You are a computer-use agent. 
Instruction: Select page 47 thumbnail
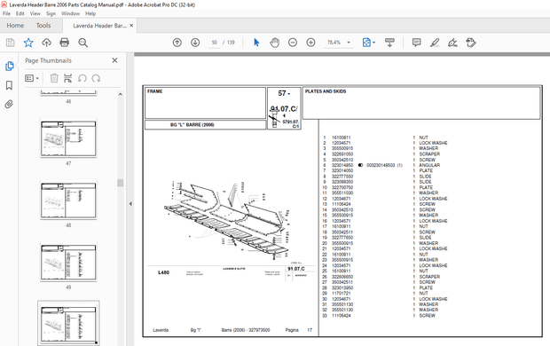point(68,138)
